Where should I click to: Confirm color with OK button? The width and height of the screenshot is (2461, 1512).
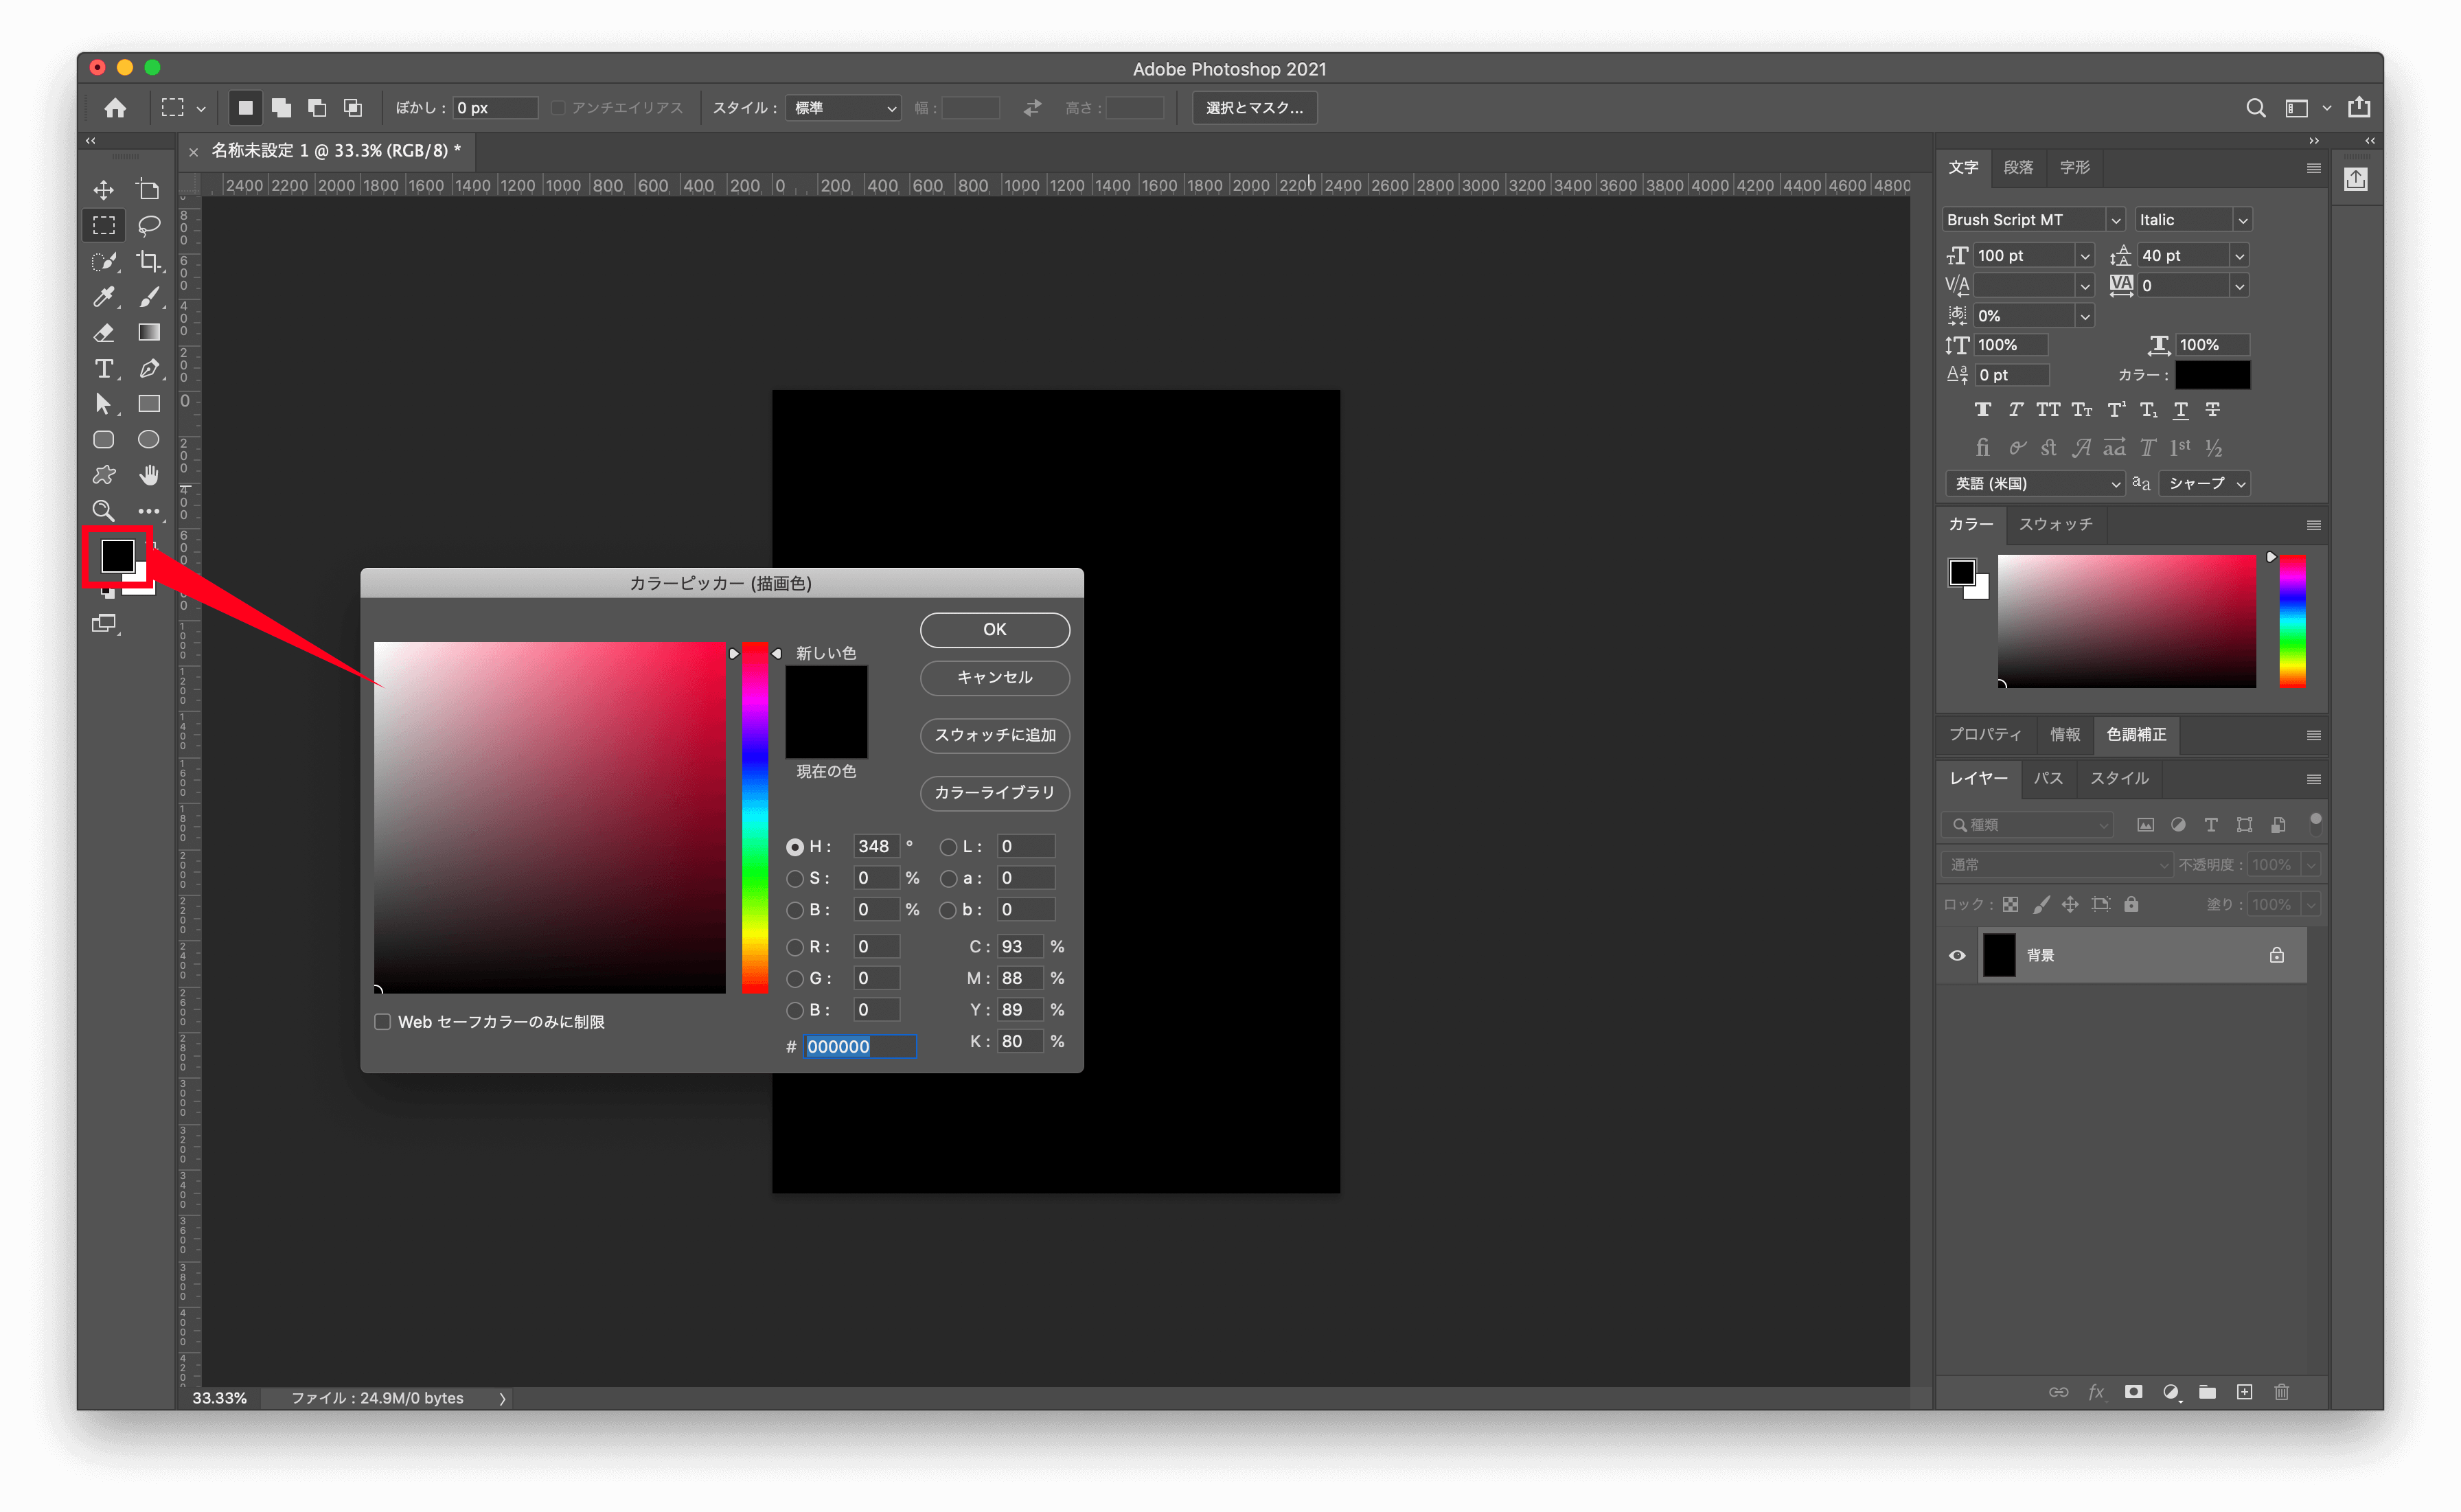pos(995,630)
